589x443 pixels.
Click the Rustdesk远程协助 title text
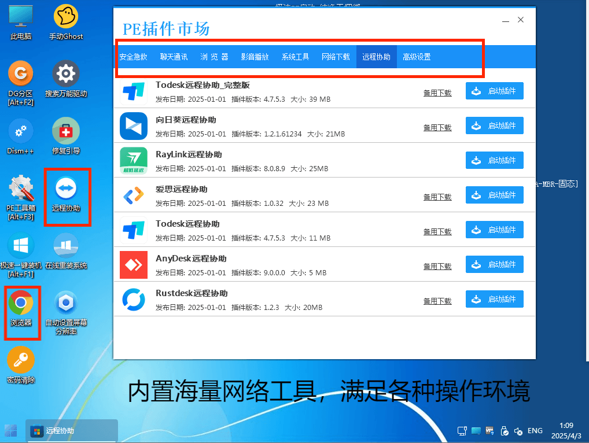pyautogui.click(x=192, y=293)
